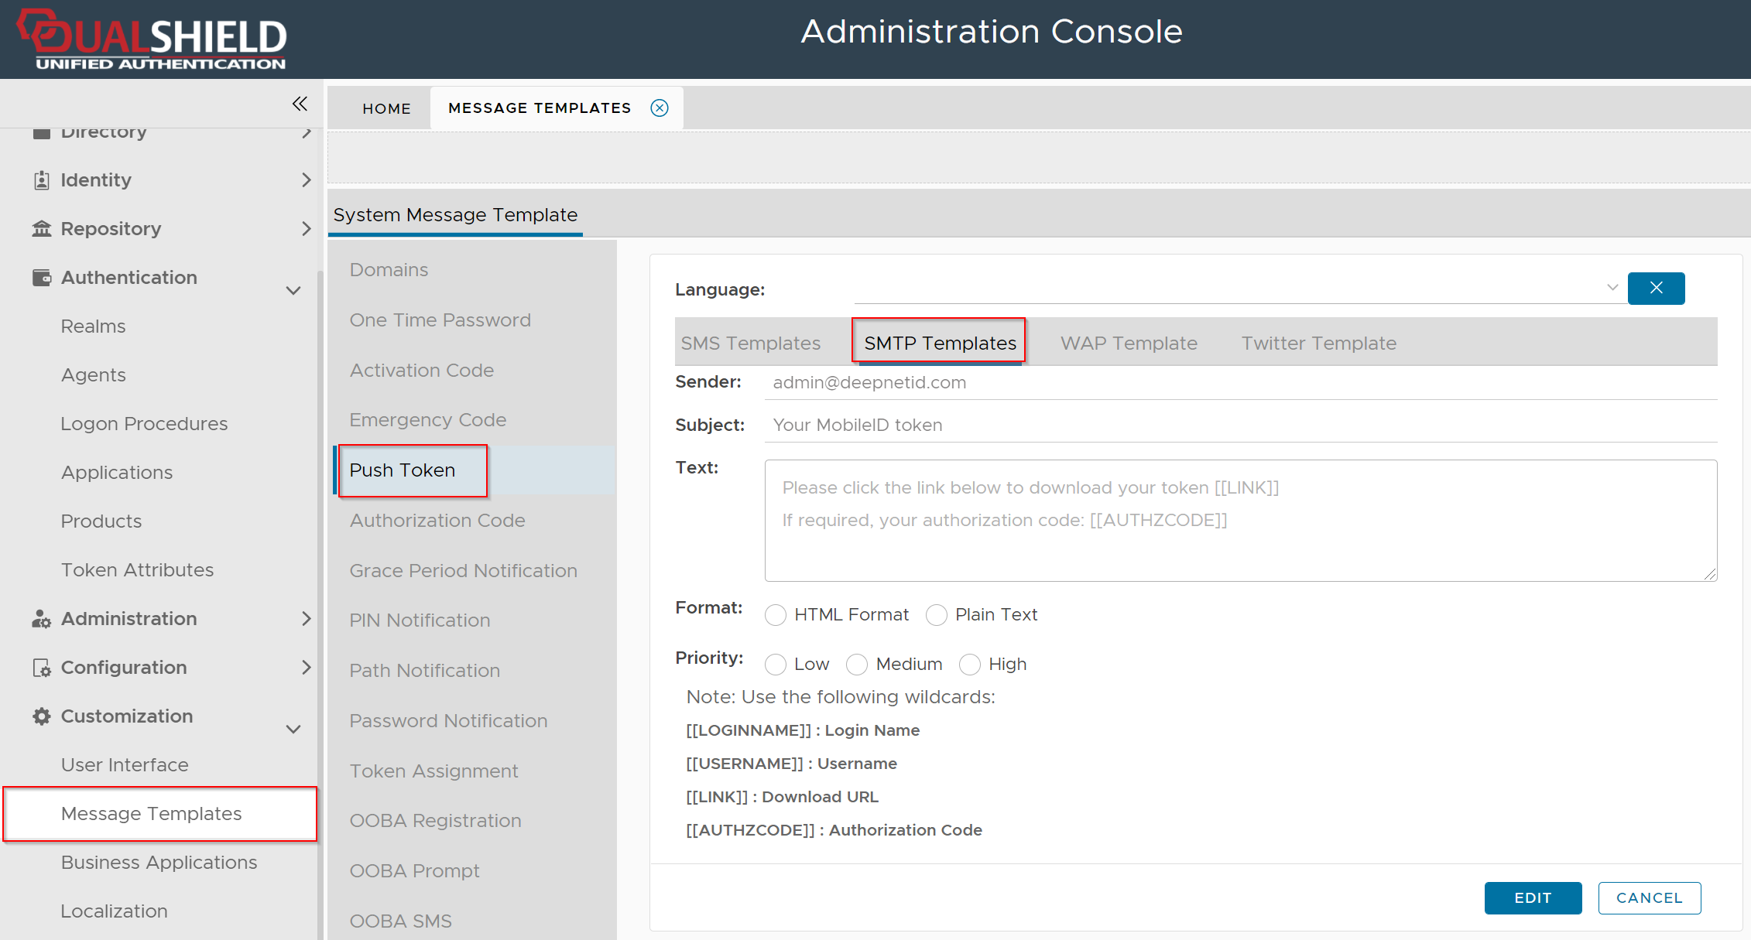Collapse the Authentication section arrow
The width and height of the screenshot is (1751, 940).
[x=293, y=291]
